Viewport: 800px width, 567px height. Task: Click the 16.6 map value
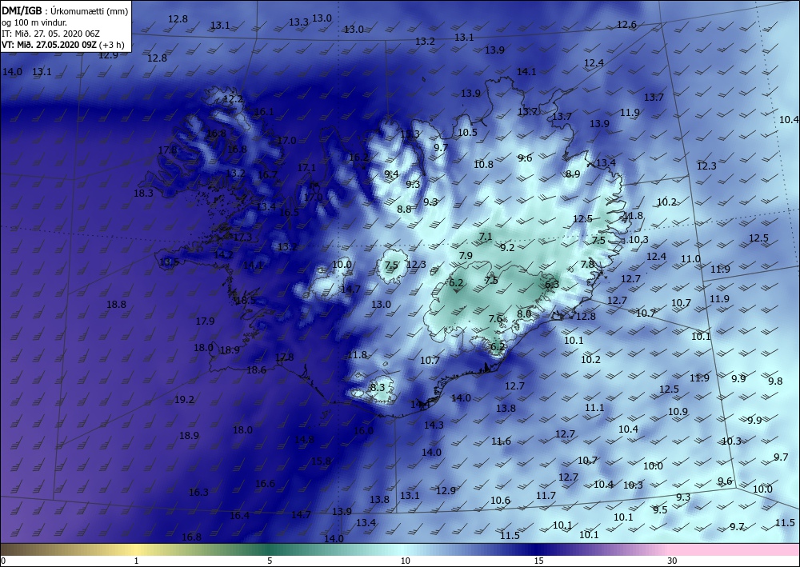[266, 483]
